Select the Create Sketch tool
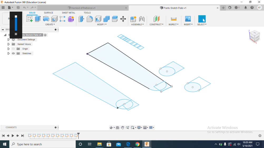264x148 pixels. [x=30, y=19]
